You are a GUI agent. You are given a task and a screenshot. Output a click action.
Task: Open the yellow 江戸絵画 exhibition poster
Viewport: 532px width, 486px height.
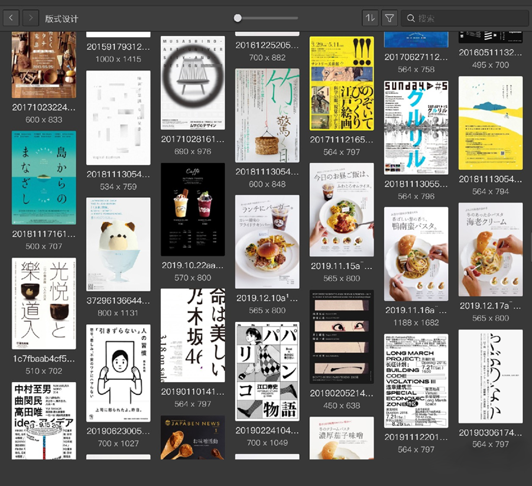pyautogui.click(x=342, y=83)
